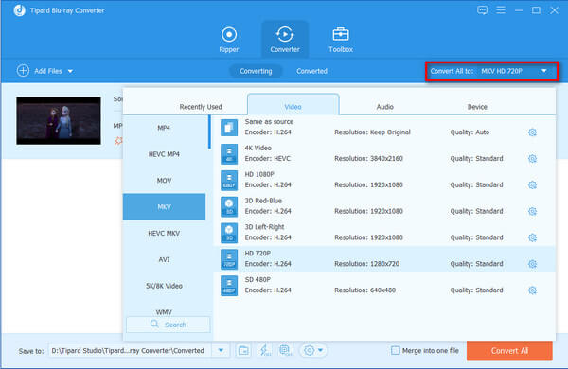568x369 pixels.
Task: Expand the Save to path dropdown
Action: (221, 350)
